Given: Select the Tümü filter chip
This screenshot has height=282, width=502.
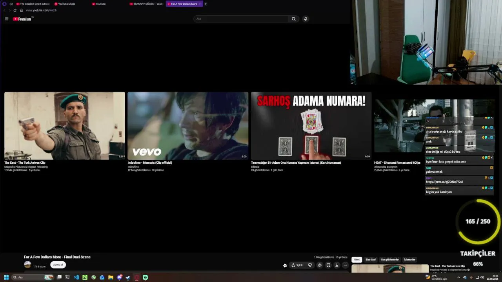Looking at the screenshot, I should (356, 260).
